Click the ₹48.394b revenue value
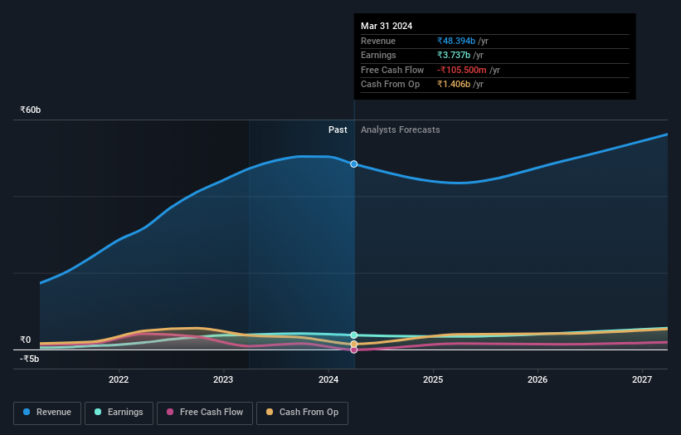 point(456,41)
